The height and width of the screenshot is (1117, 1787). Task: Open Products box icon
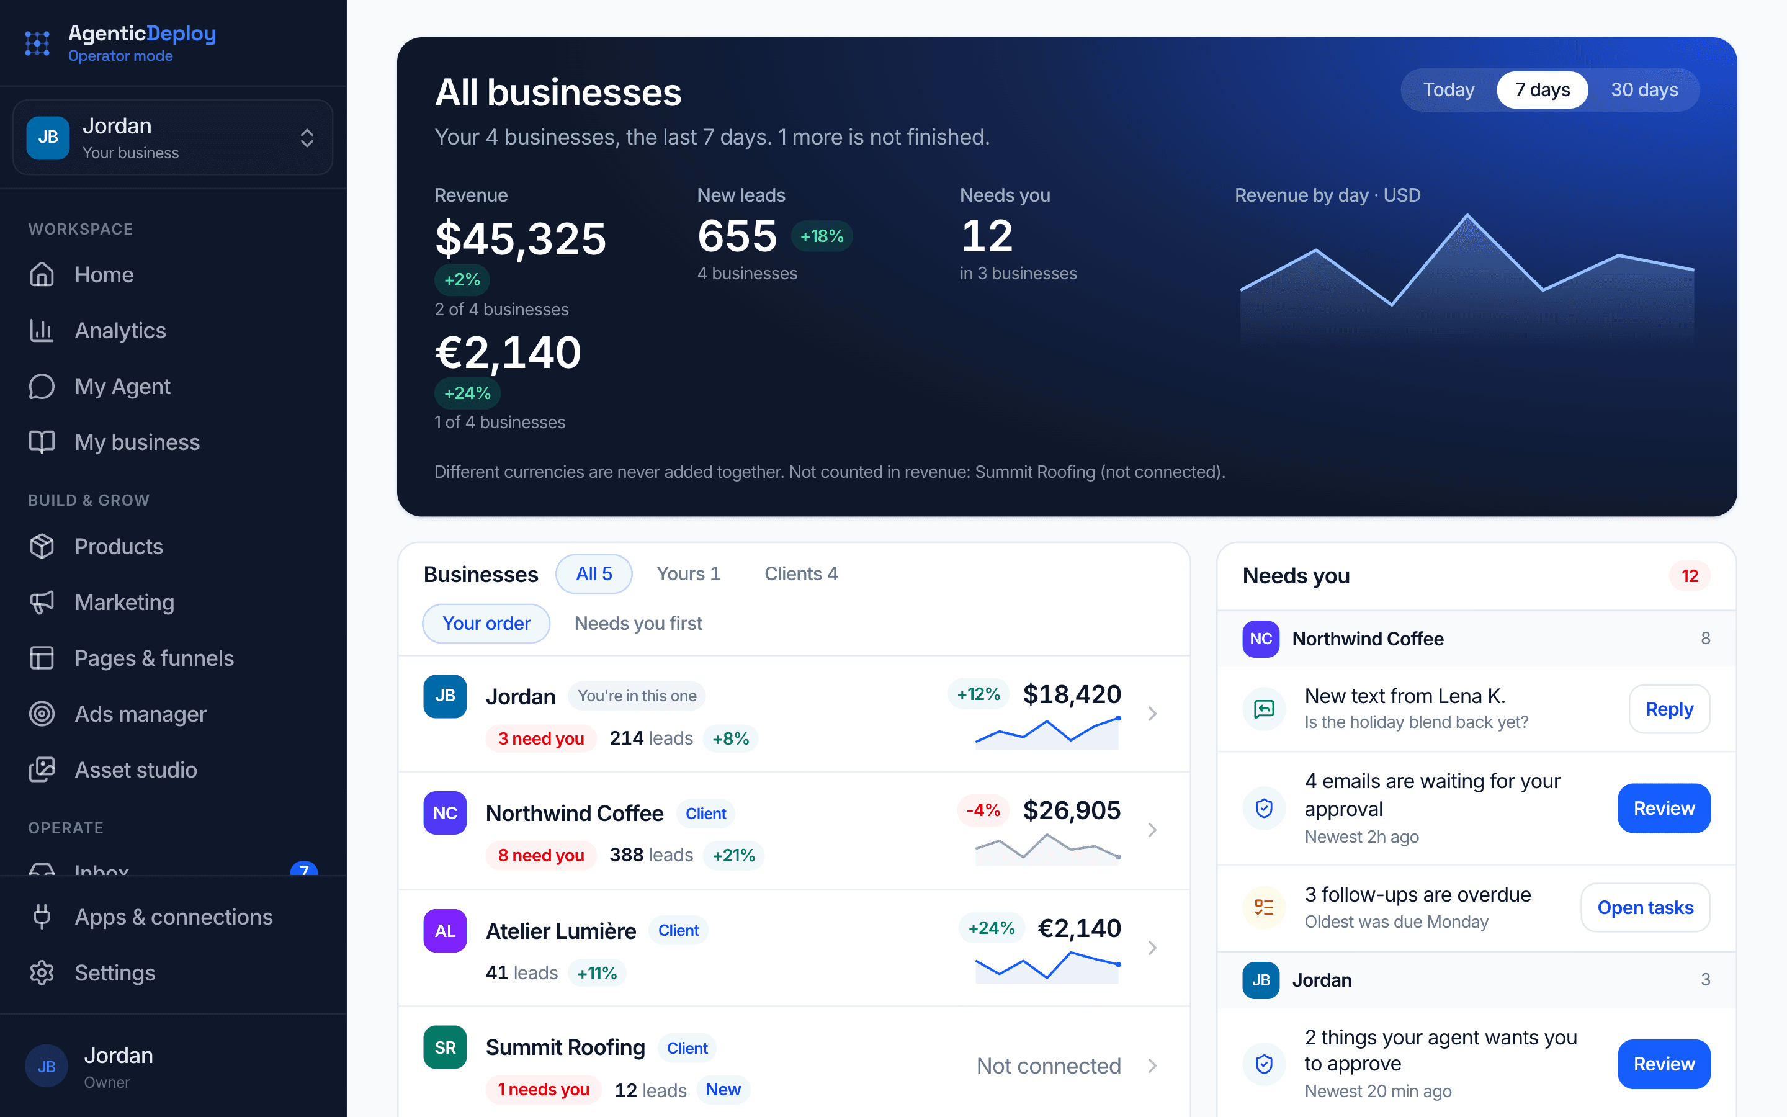tap(42, 546)
